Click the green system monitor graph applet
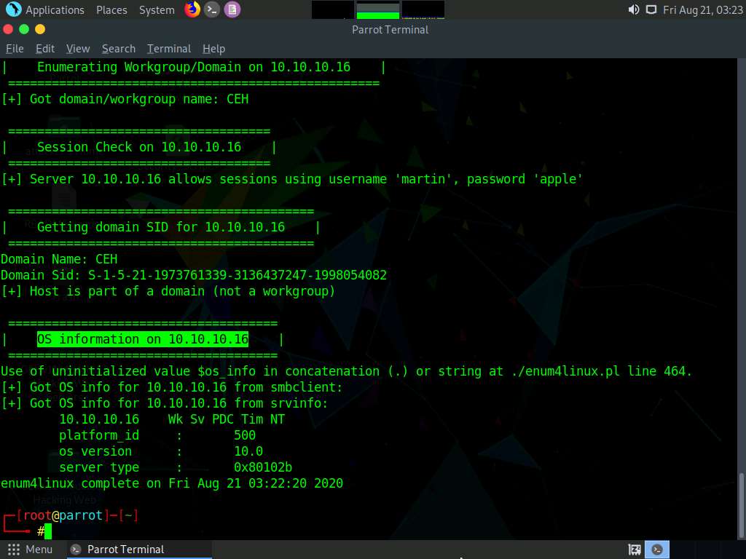The height and width of the screenshot is (559, 746). pos(378,10)
